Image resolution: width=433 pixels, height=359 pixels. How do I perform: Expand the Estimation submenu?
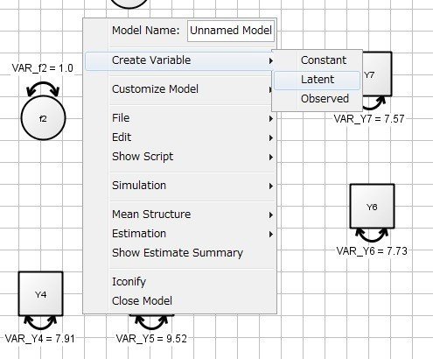pos(180,234)
